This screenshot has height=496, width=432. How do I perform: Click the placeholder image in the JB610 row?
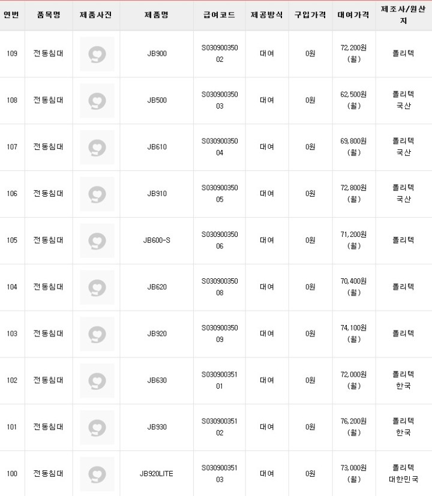97,147
